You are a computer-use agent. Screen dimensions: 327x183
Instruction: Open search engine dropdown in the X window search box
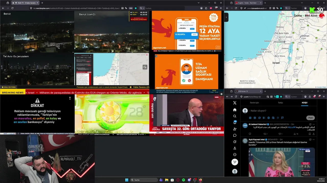[x=287, y=97]
